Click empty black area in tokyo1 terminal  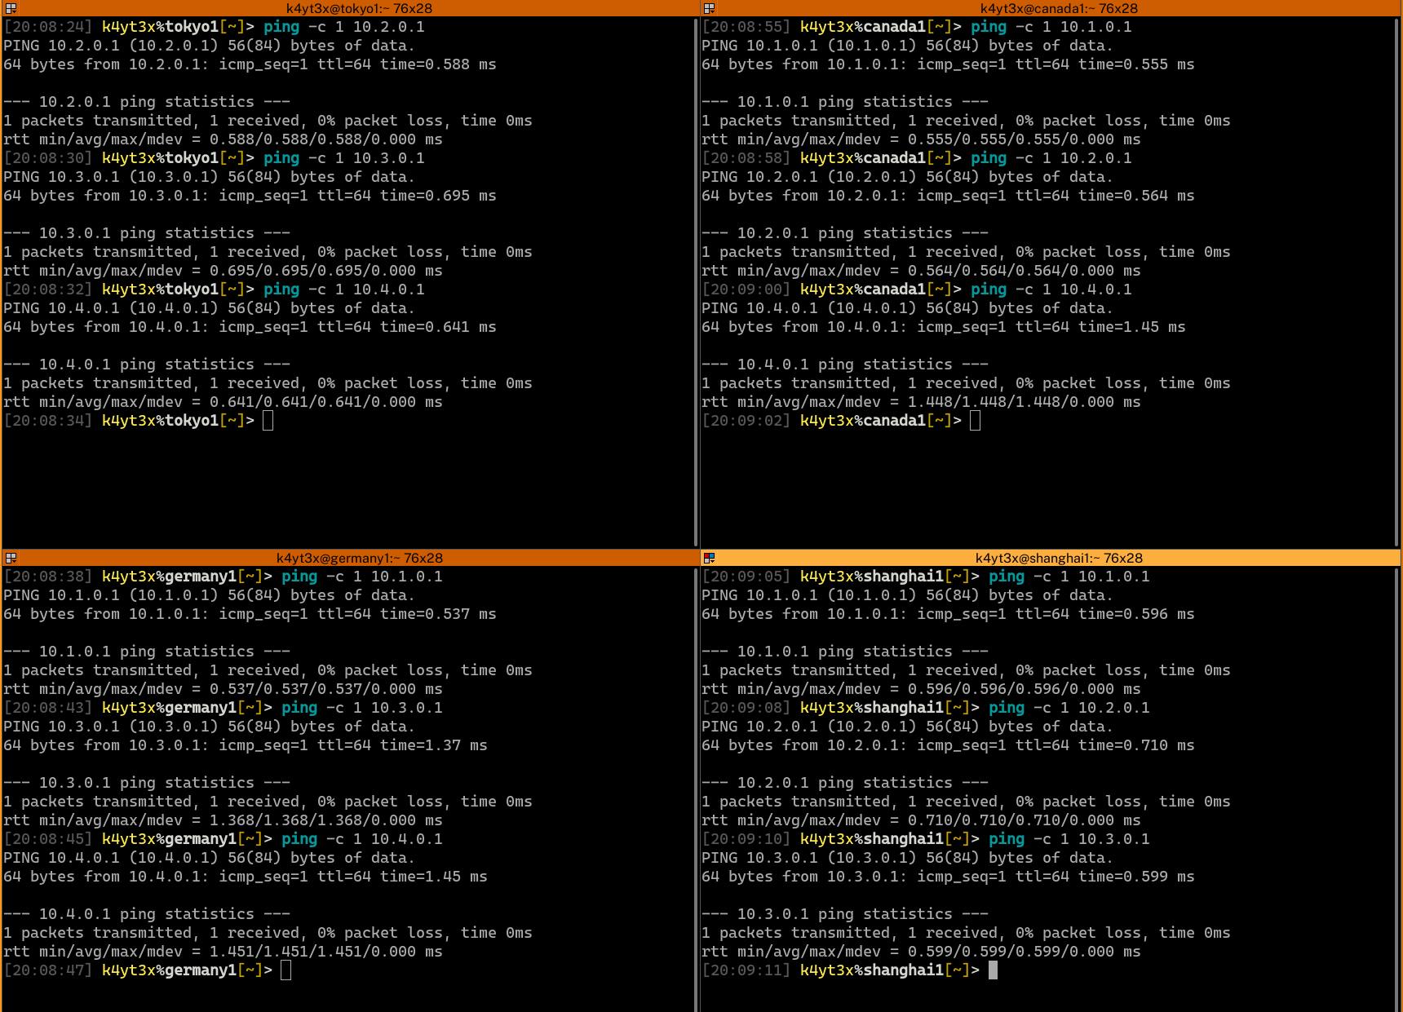click(x=347, y=489)
